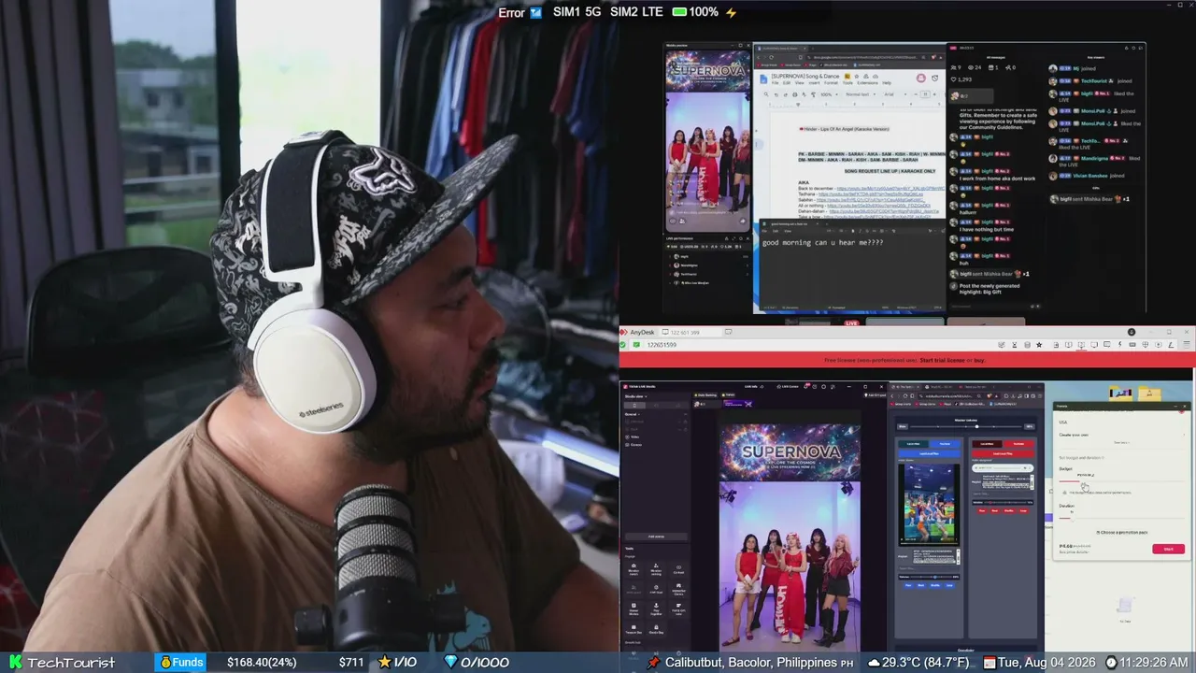This screenshot has height=673, width=1196.
Task: Select the whiteboard pen icon in AnyDesk
Action: pos(1171,345)
